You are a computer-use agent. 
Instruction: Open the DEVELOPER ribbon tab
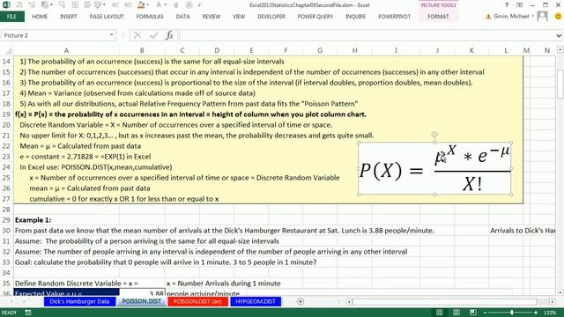click(271, 17)
